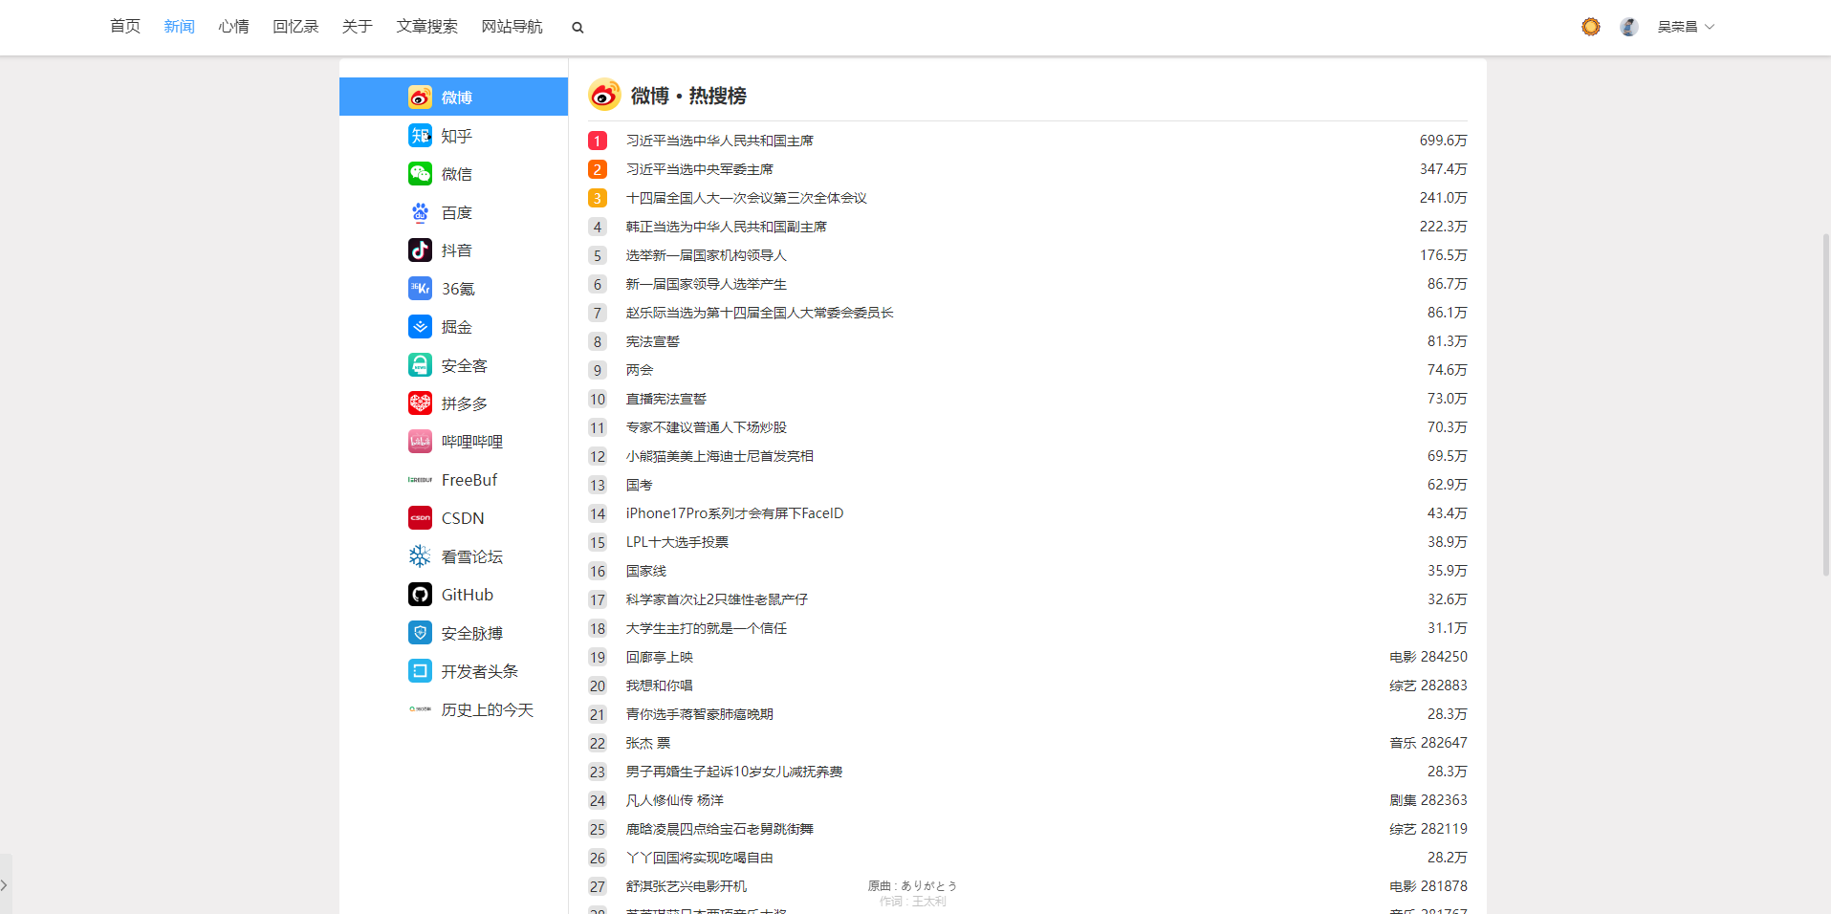Open hot topic LPL十大选手投票
This screenshot has width=1831, height=914.
[x=678, y=542]
